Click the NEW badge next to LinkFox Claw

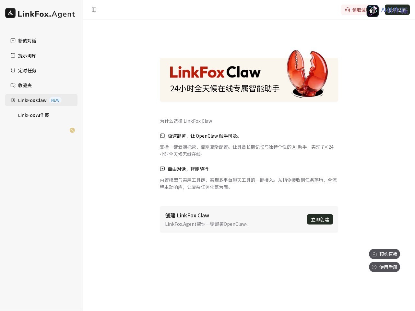point(55,100)
